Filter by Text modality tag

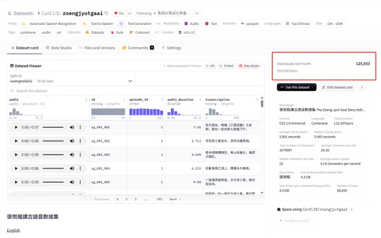coord(211,24)
